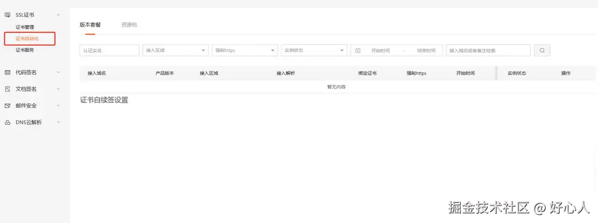Select the DNS云解析 menu label

tap(29, 122)
